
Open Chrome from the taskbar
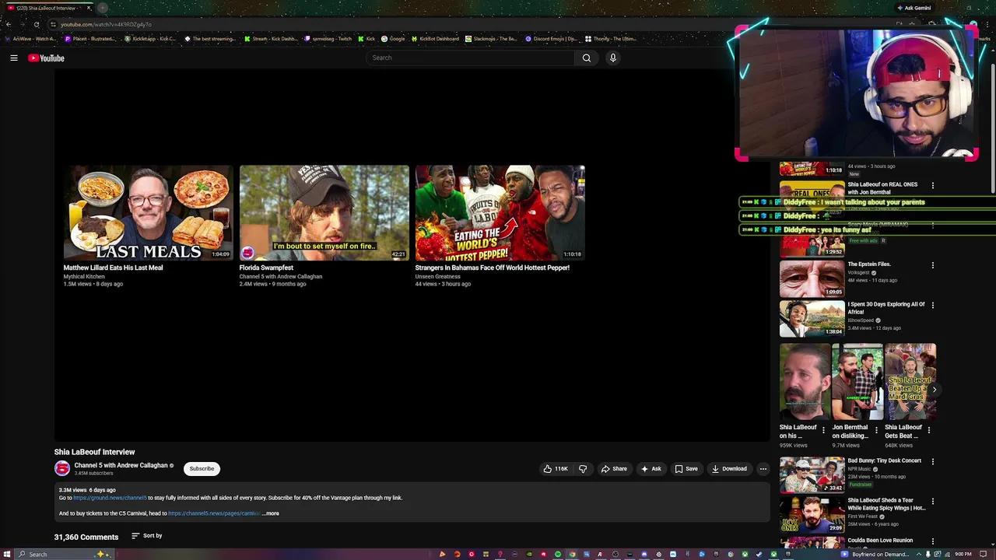coord(572,555)
